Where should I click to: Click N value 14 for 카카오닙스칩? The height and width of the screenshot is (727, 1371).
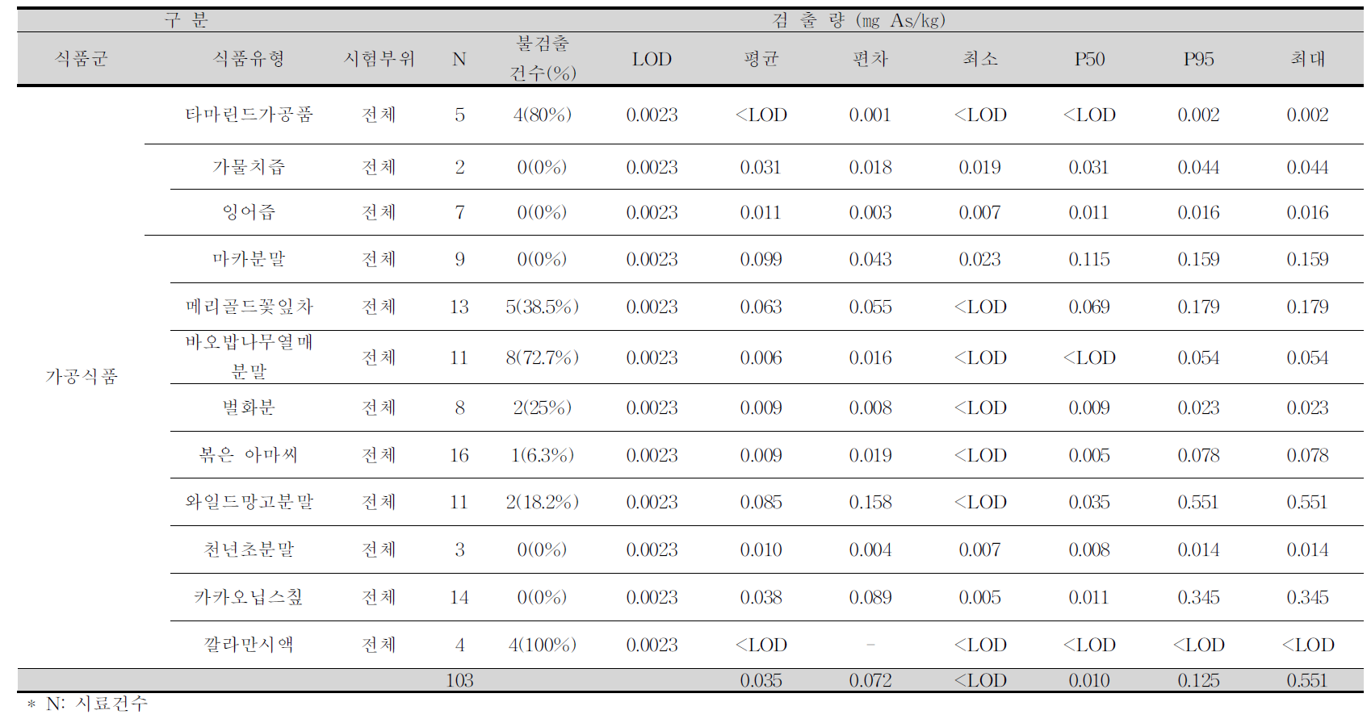point(459,597)
